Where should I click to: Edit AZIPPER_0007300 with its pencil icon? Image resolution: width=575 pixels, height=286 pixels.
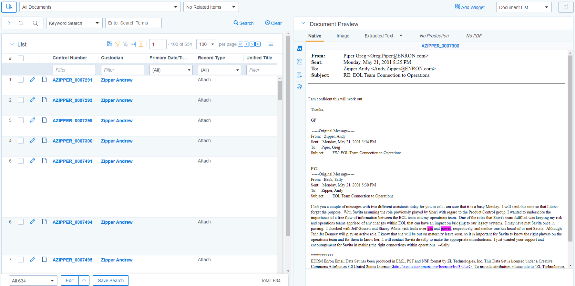click(33, 140)
